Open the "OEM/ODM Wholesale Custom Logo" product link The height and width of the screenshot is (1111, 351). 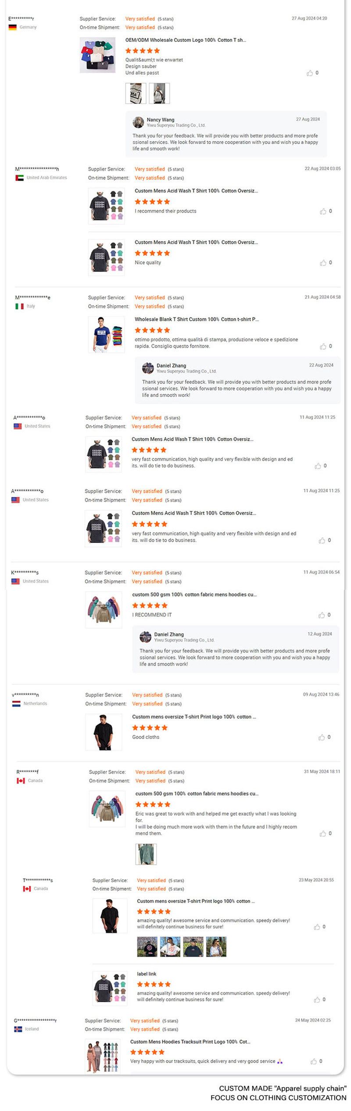(x=186, y=40)
